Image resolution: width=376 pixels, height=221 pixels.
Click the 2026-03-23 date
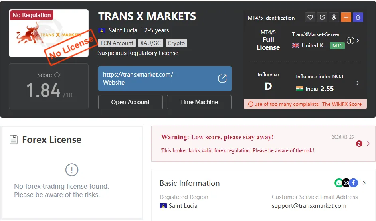(342, 137)
